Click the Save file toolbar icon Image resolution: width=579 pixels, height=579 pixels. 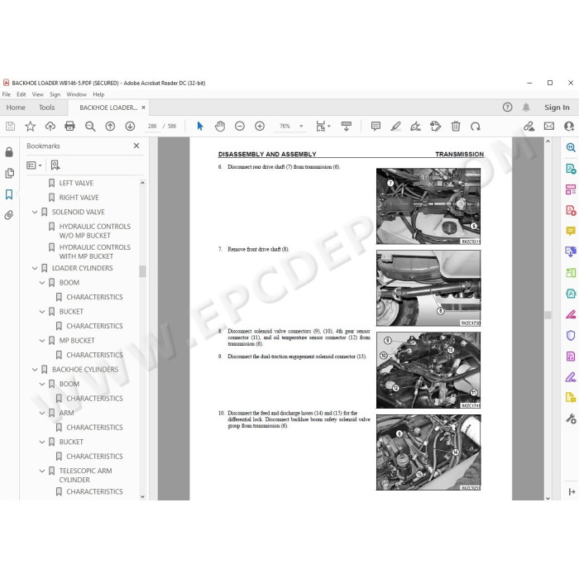(x=10, y=127)
